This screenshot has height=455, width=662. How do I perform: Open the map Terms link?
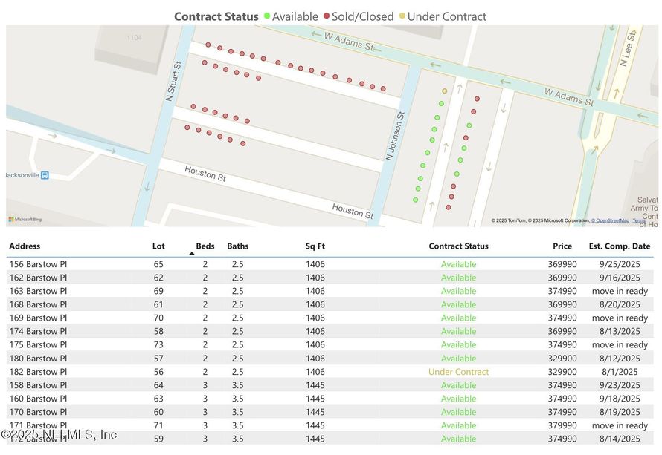[x=639, y=220]
